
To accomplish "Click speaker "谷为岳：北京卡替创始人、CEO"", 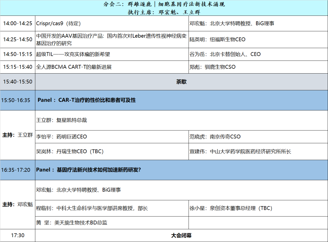I will (225, 54).
